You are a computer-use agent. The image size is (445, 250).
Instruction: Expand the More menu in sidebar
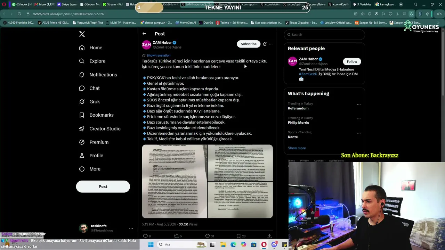90,169
